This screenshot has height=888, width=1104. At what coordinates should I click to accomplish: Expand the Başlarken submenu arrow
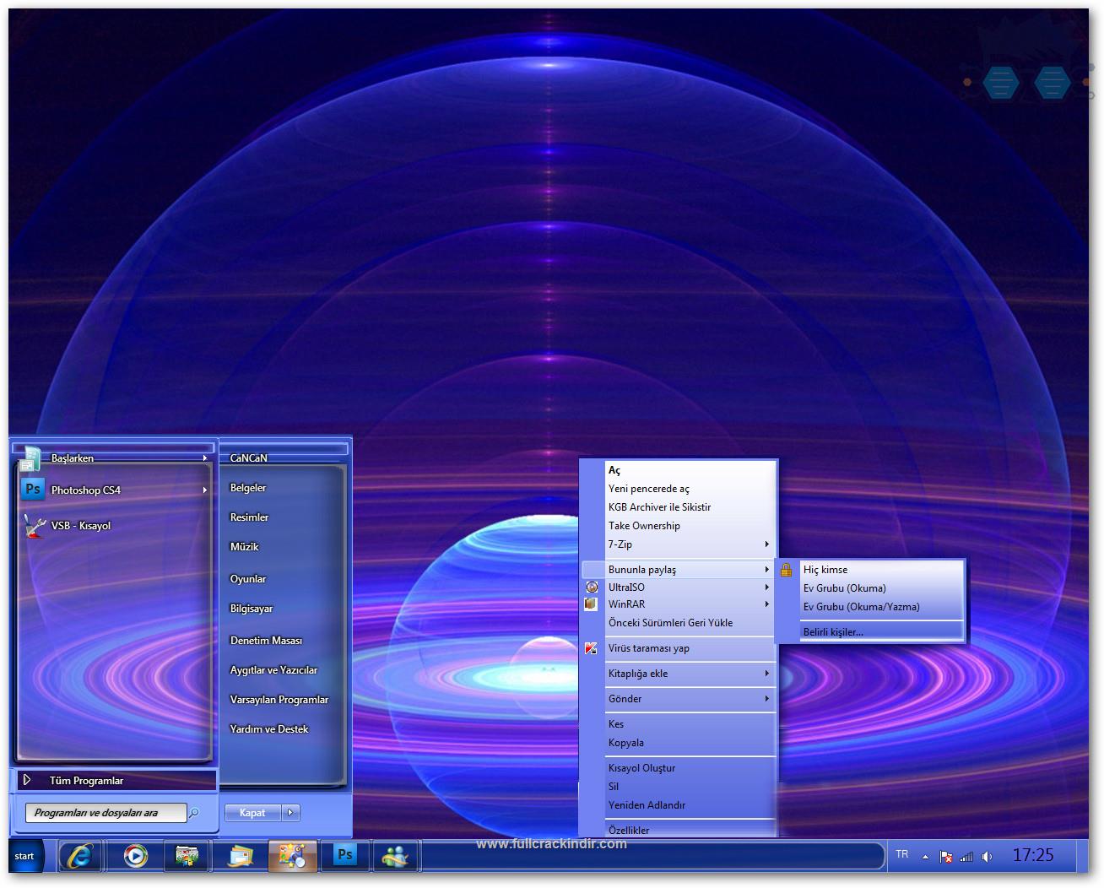204,458
